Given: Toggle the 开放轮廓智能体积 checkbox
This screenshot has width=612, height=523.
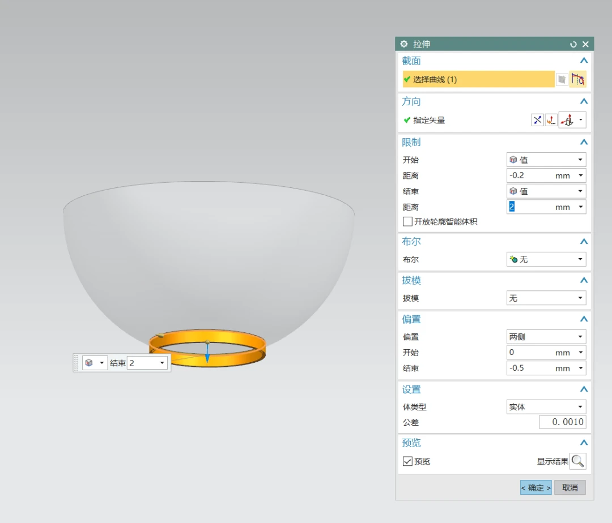Looking at the screenshot, I should pos(407,222).
